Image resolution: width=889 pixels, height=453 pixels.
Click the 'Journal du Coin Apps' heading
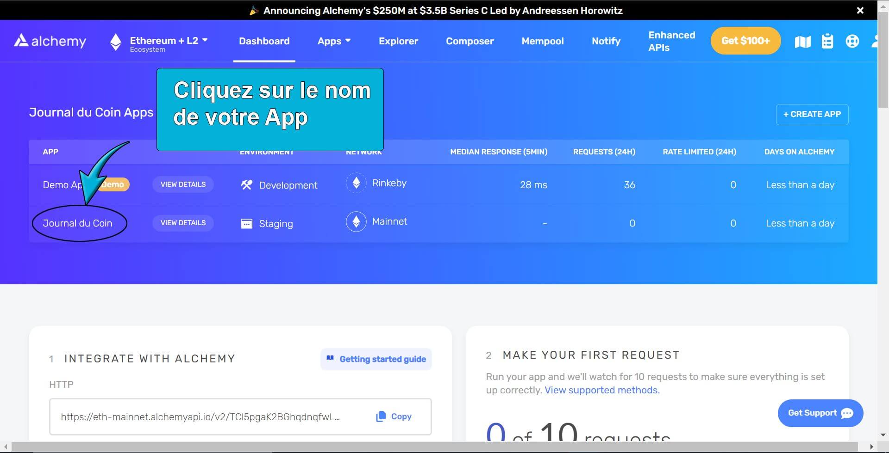[x=91, y=112]
